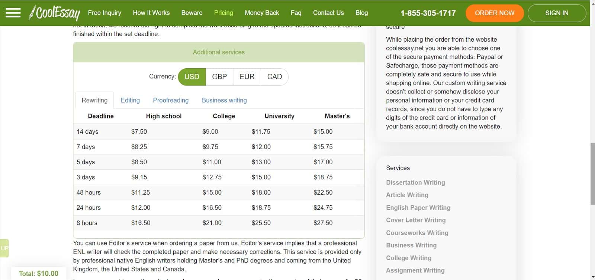595x280 pixels.
Task: Click the $9.75 College price
Action: tap(210, 147)
